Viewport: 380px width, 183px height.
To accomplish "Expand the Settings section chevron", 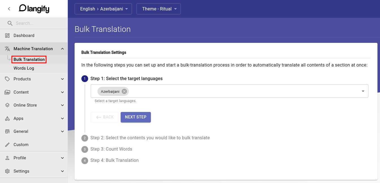I will coord(62,171).
